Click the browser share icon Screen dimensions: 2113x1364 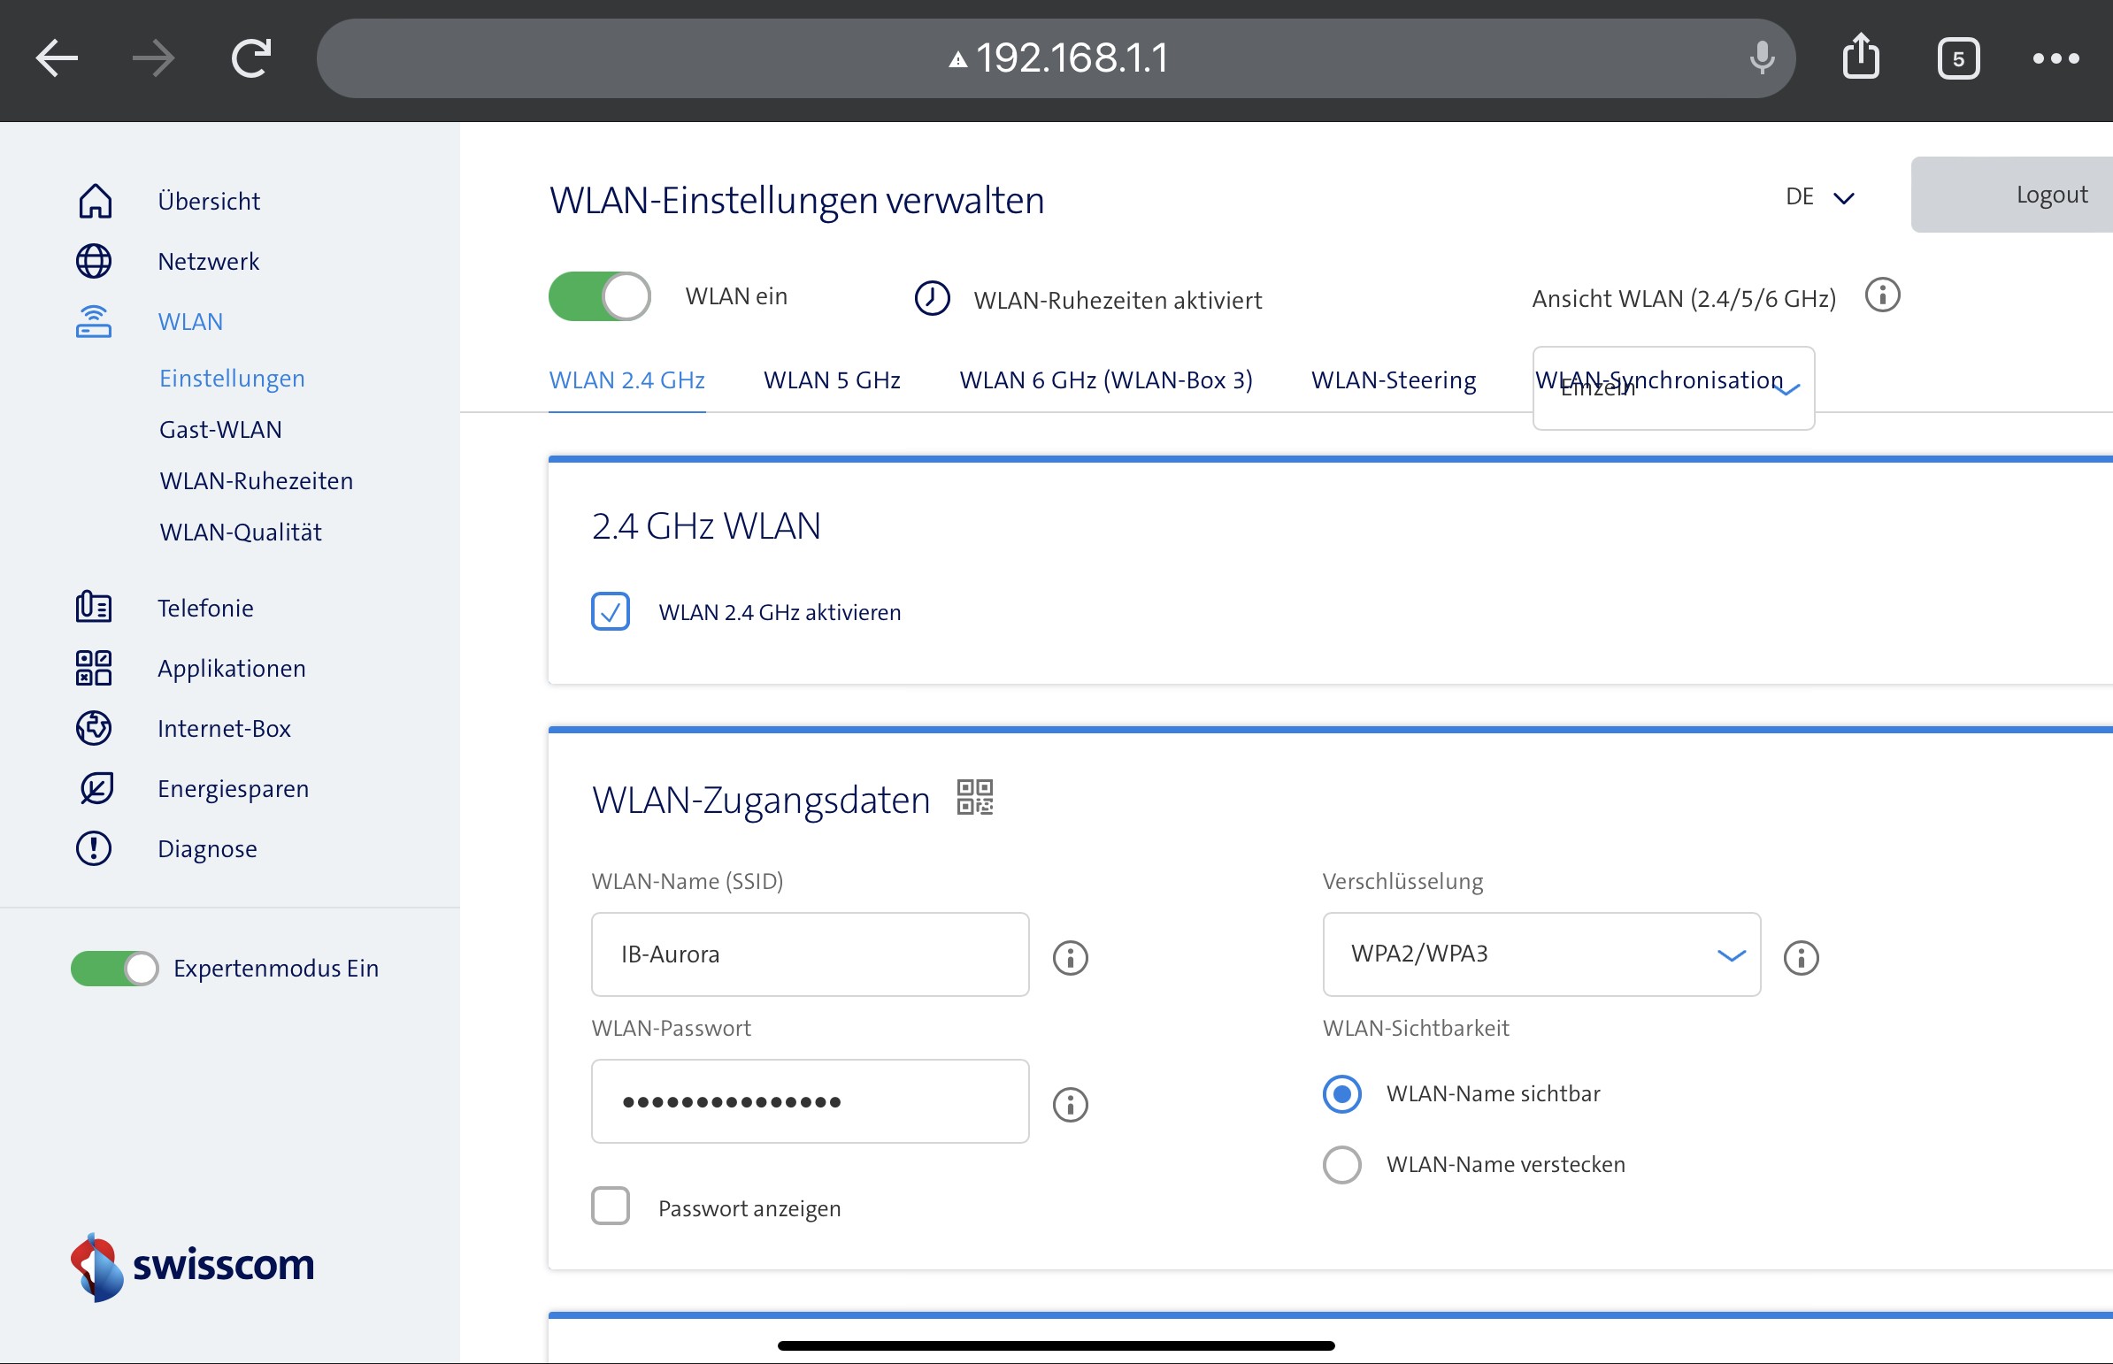[1861, 57]
